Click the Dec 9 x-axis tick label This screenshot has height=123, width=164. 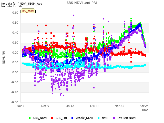pyautogui.click(x=45, y=106)
